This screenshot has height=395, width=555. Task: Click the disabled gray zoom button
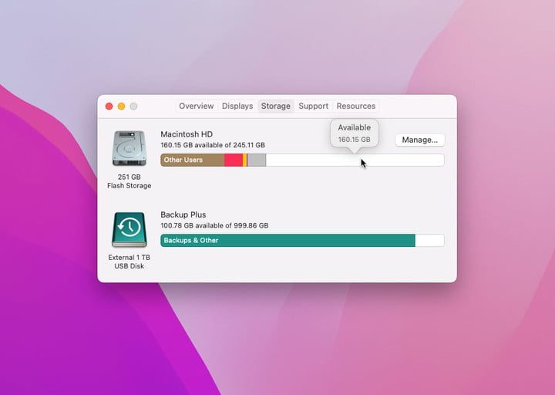[x=133, y=106]
